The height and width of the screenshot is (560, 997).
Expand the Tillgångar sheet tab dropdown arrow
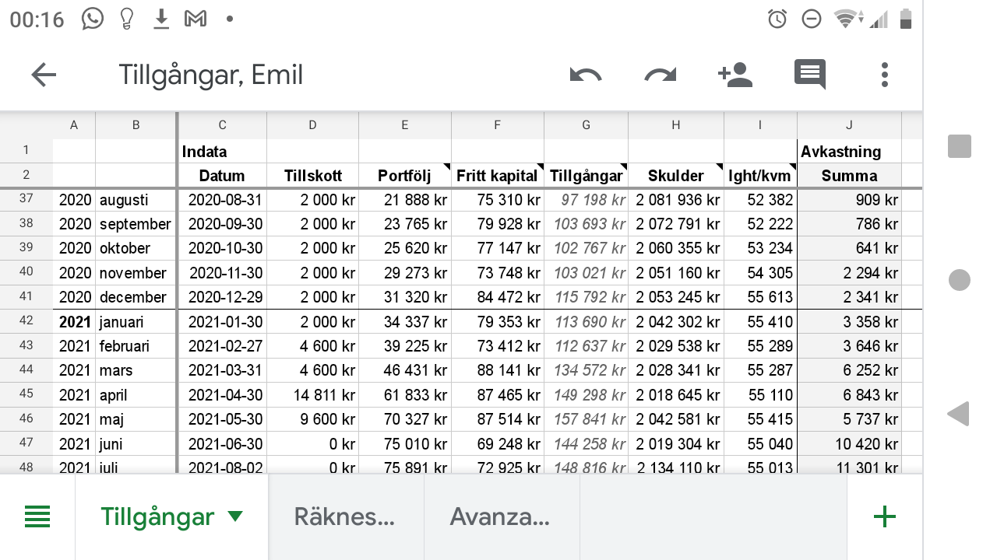coord(235,517)
